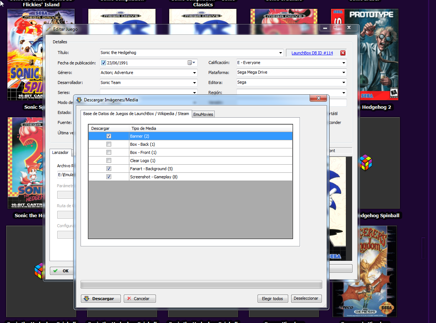Click the download progress bar
436x323 pixels.
click(x=201, y=284)
